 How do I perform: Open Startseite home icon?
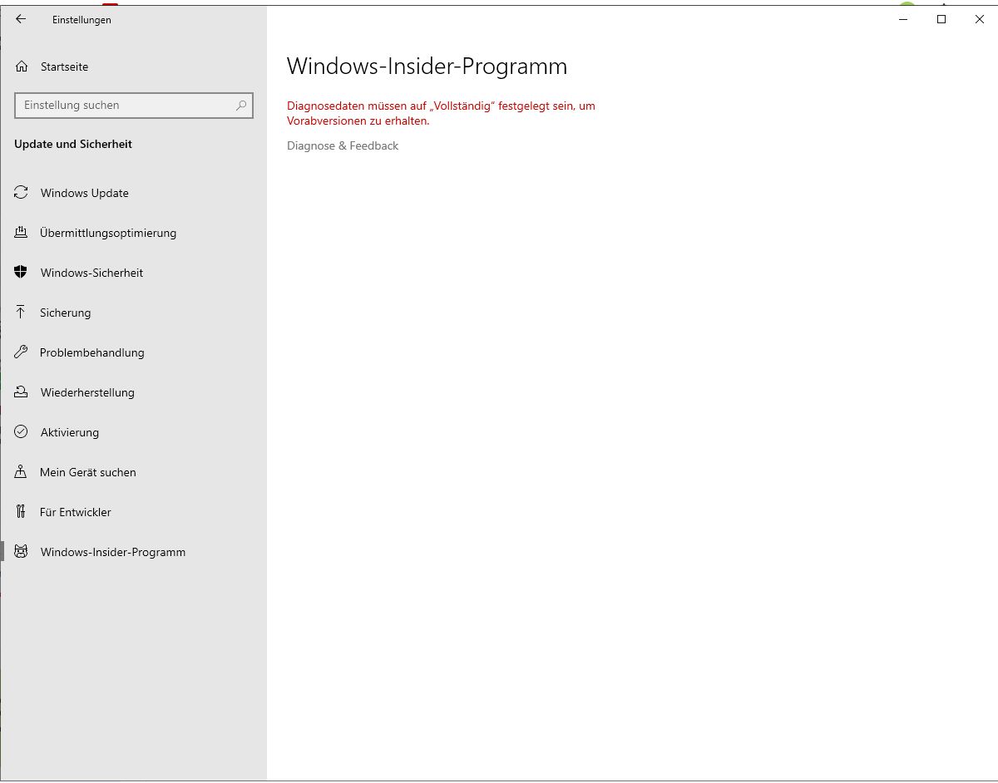click(x=22, y=66)
